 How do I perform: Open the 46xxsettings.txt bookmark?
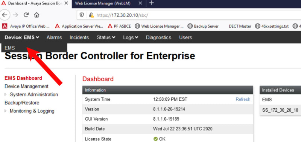click(x=272, y=26)
